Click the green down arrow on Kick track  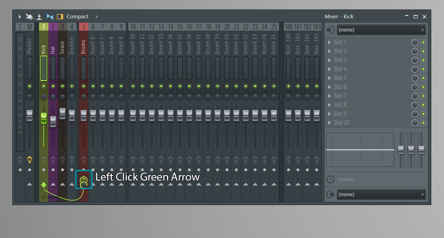(x=44, y=185)
